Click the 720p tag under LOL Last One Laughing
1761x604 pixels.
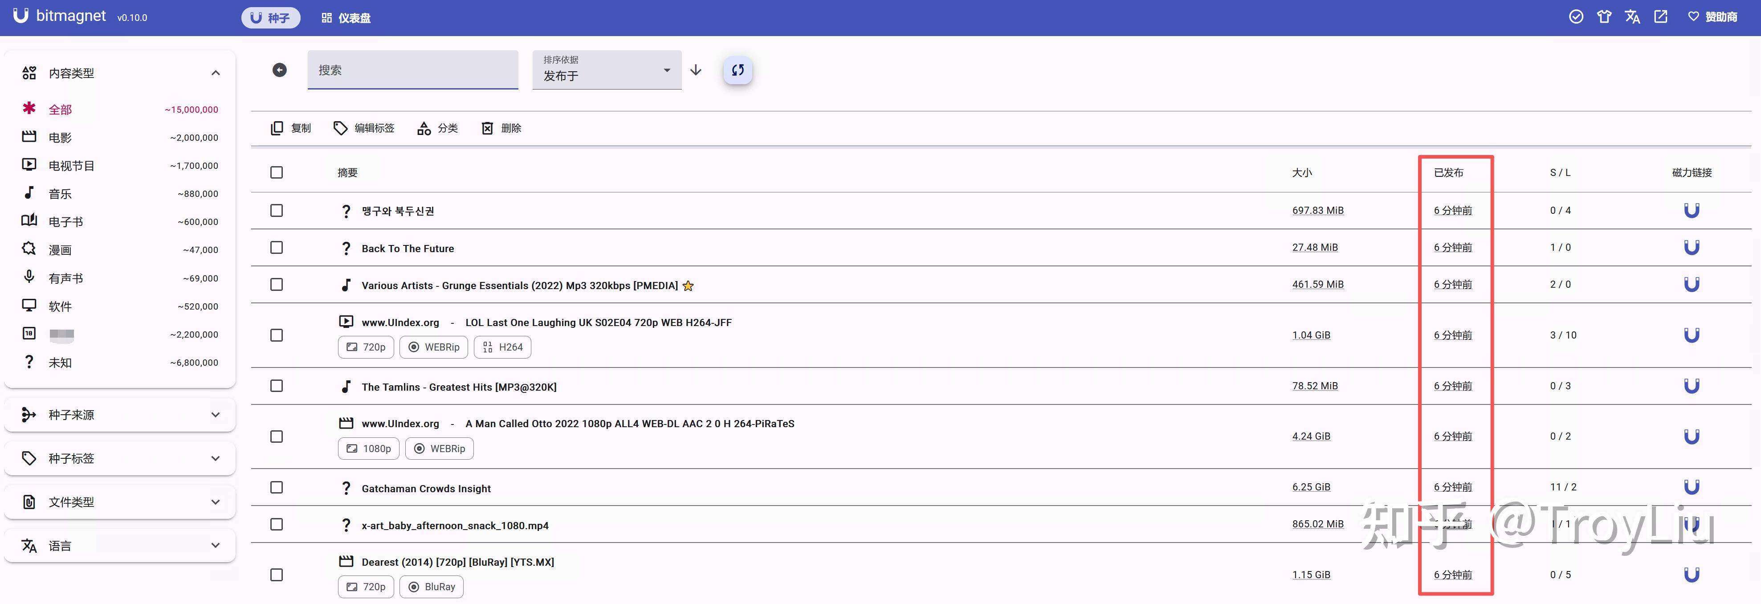(366, 347)
